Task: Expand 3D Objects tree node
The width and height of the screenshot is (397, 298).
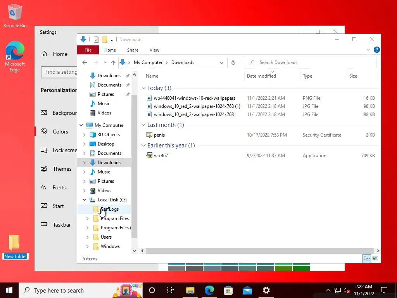Action: (84, 135)
